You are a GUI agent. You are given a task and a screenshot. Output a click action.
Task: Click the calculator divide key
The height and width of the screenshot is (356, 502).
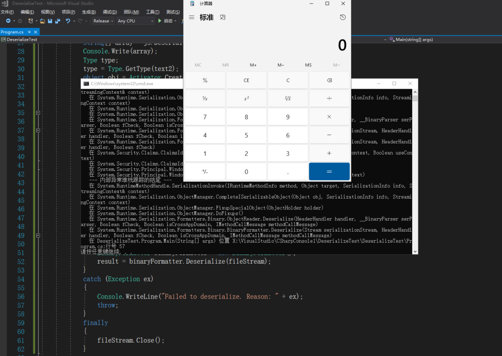329,98
